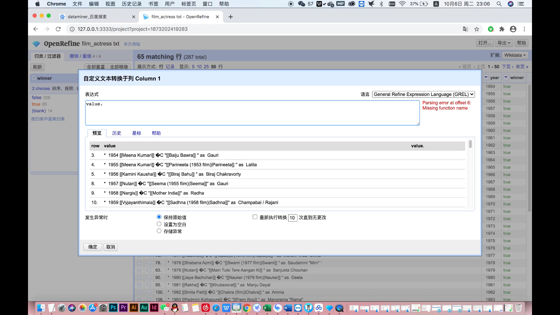Expand the year column dropdown arrow
The image size is (560, 315).
pos(486,78)
